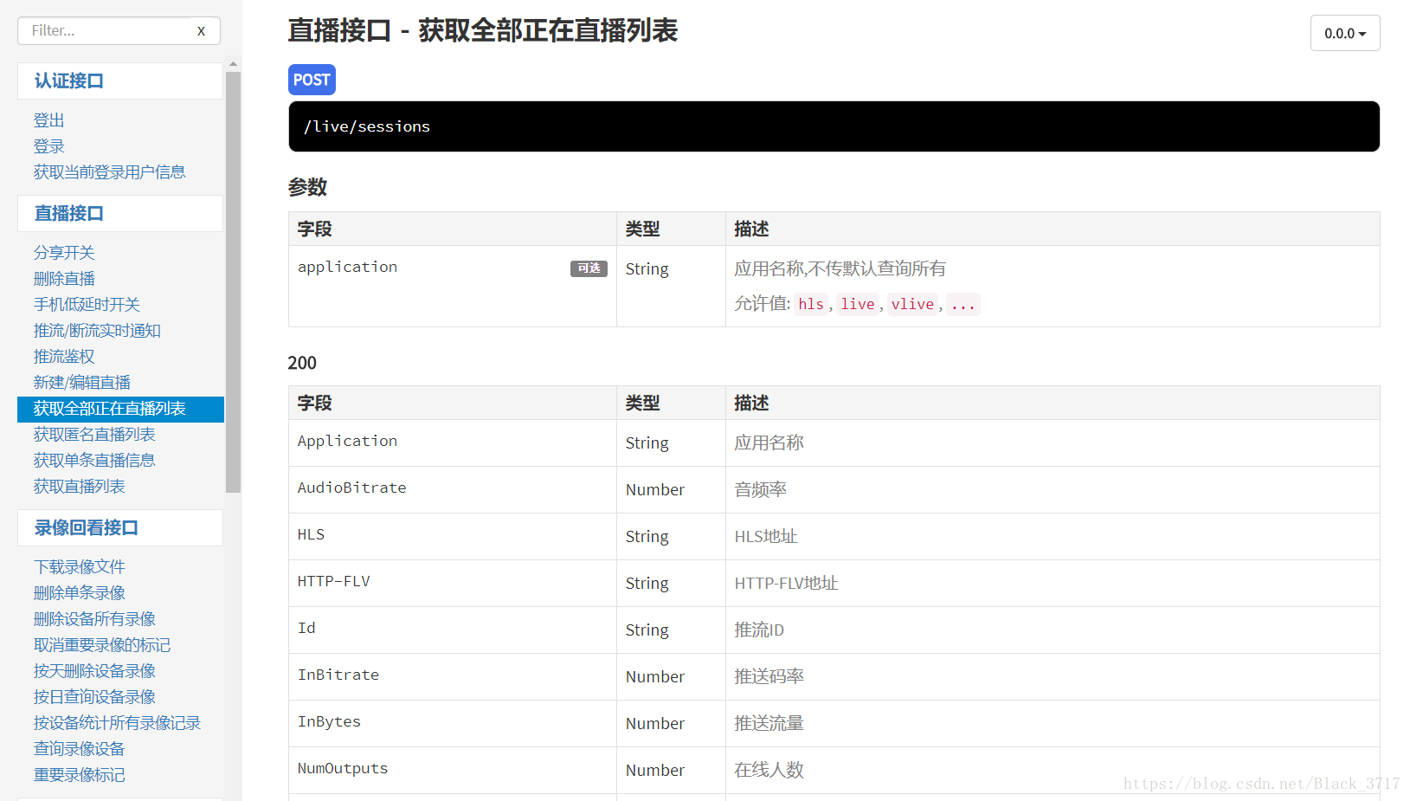Open the 下载录像文件 link

80,567
